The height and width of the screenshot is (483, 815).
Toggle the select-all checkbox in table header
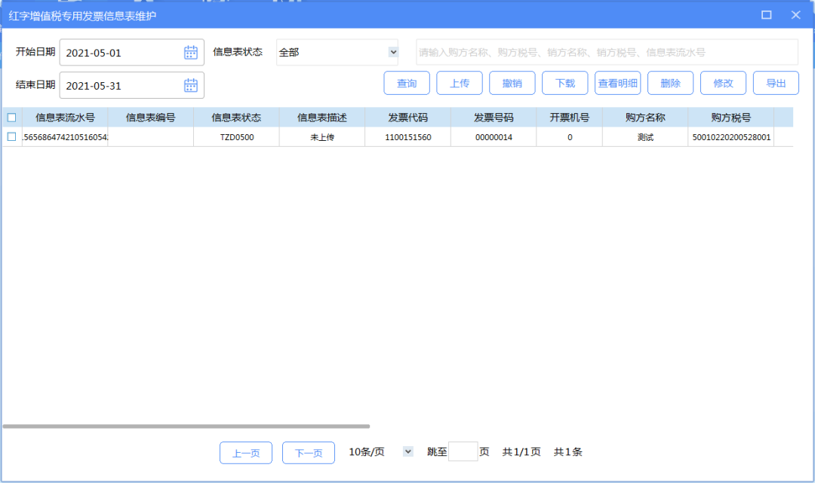coord(11,118)
